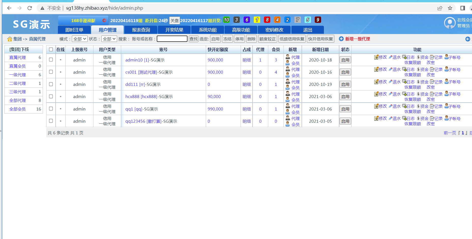Click the admin avatar icon top right

click(x=450, y=23)
